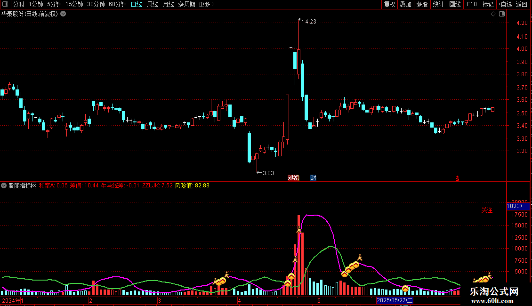Click the 叠加 overlay button
Viewport: 532px width, 306px height.
(x=405, y=4)
